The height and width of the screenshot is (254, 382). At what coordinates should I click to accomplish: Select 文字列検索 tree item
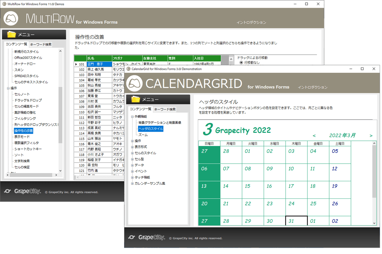pyautogui.click(x=22, y=161)
